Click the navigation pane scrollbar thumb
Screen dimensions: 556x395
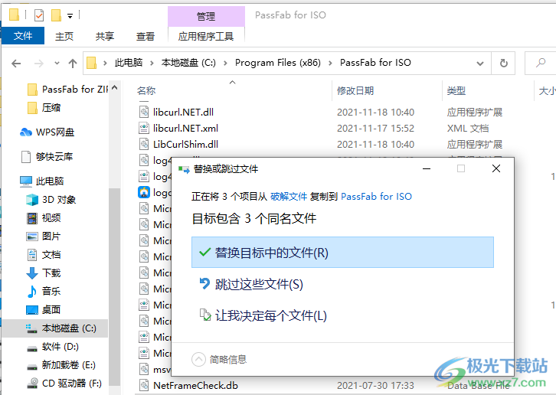click(114, 286)
